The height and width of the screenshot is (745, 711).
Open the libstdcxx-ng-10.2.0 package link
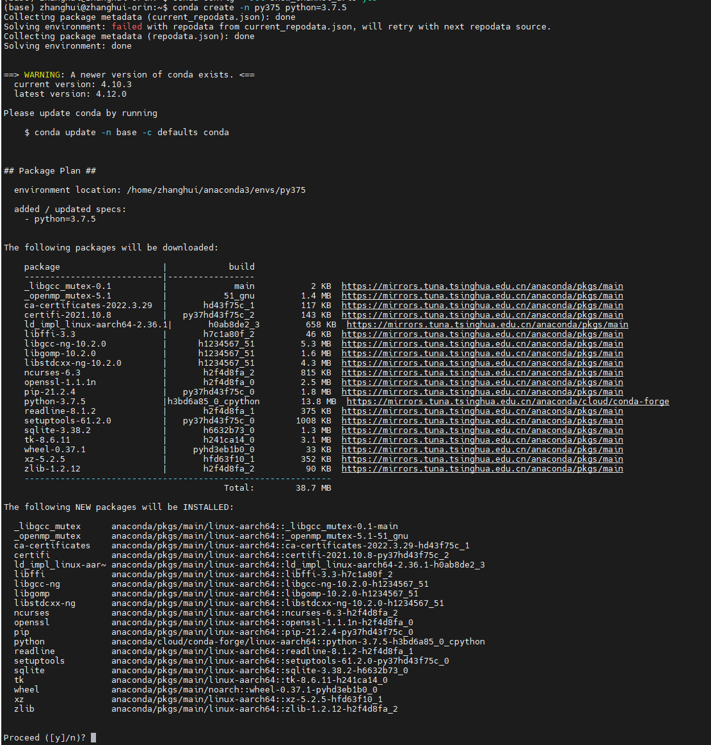(482, 363)
